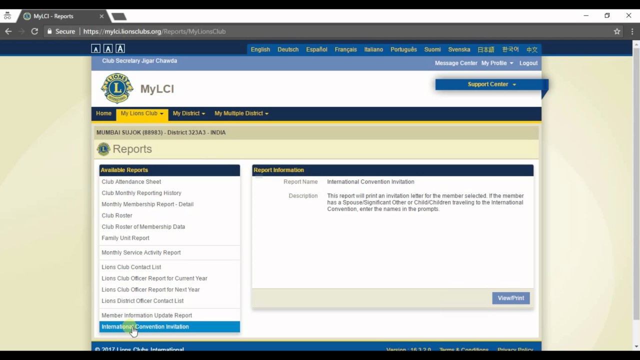Select International Convention Invitation report
Screen dimensions: 640x360
coord(169,327)
